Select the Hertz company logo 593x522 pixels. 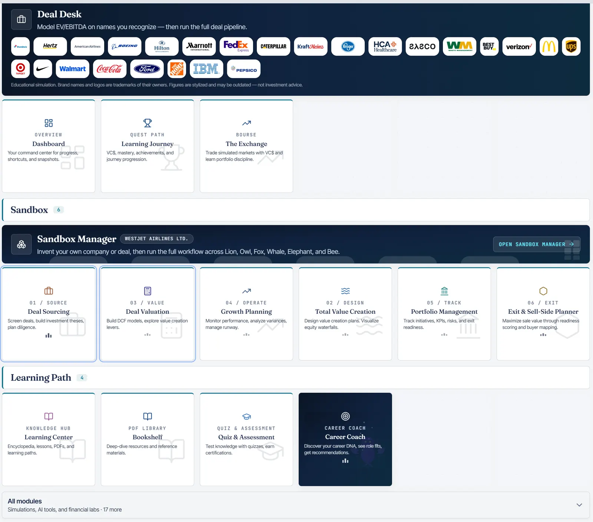[x=50, y=47]
